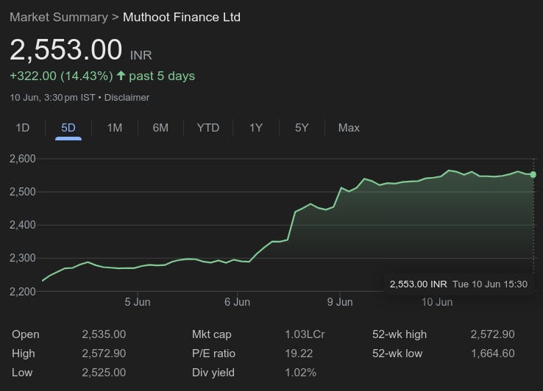
Task: Switch to the 1M range tab
Action: click(115, 128)
